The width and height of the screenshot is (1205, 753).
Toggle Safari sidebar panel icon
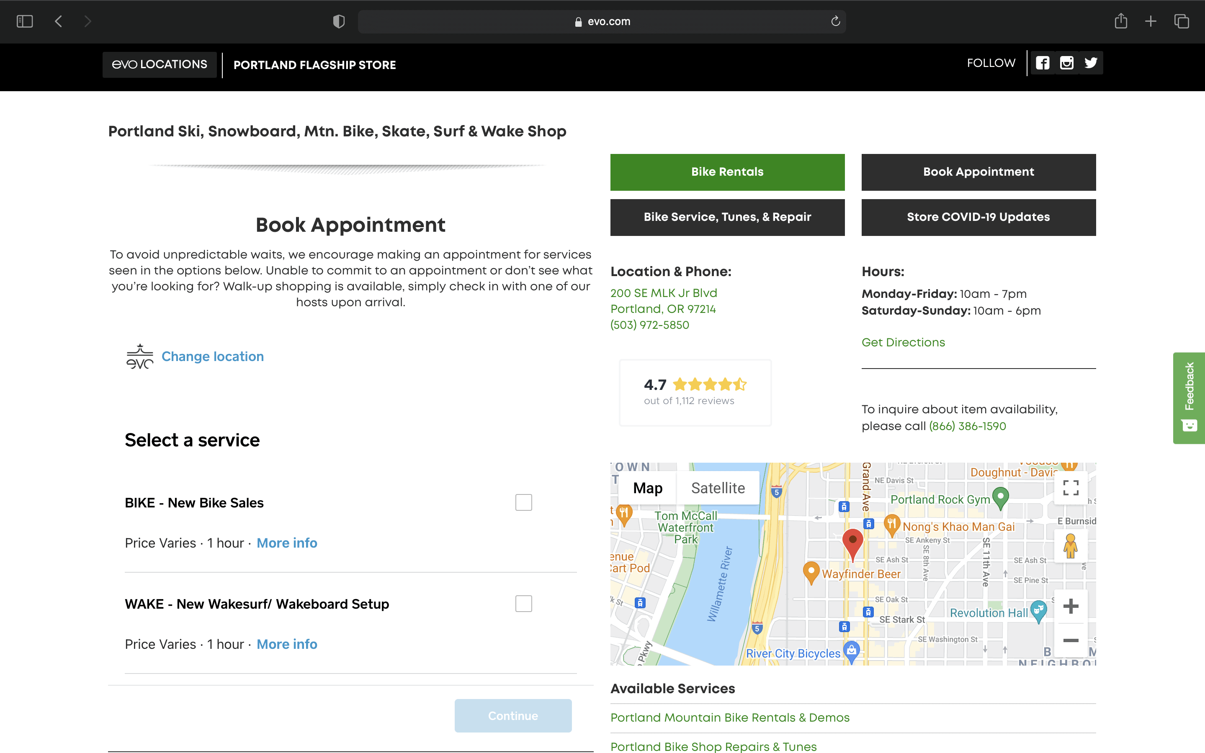click(x=24, y=21)
